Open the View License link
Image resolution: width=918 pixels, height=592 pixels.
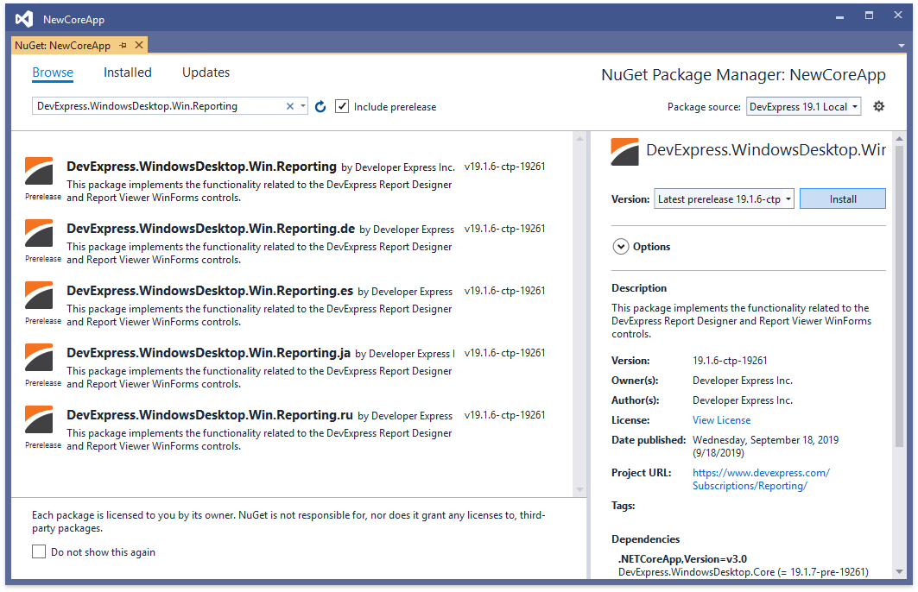[x=721, y=420]
